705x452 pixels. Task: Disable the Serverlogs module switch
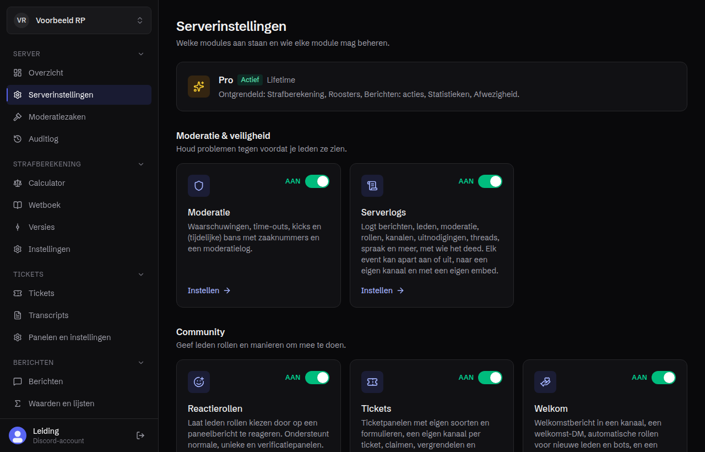(490, 181)
